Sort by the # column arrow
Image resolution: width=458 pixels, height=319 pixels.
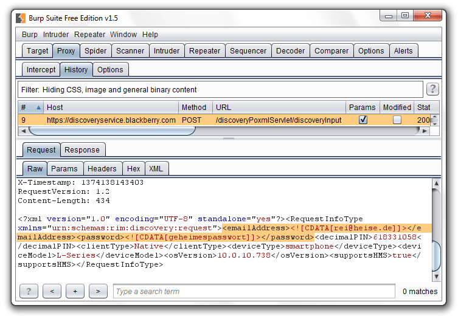pos(38,108)
